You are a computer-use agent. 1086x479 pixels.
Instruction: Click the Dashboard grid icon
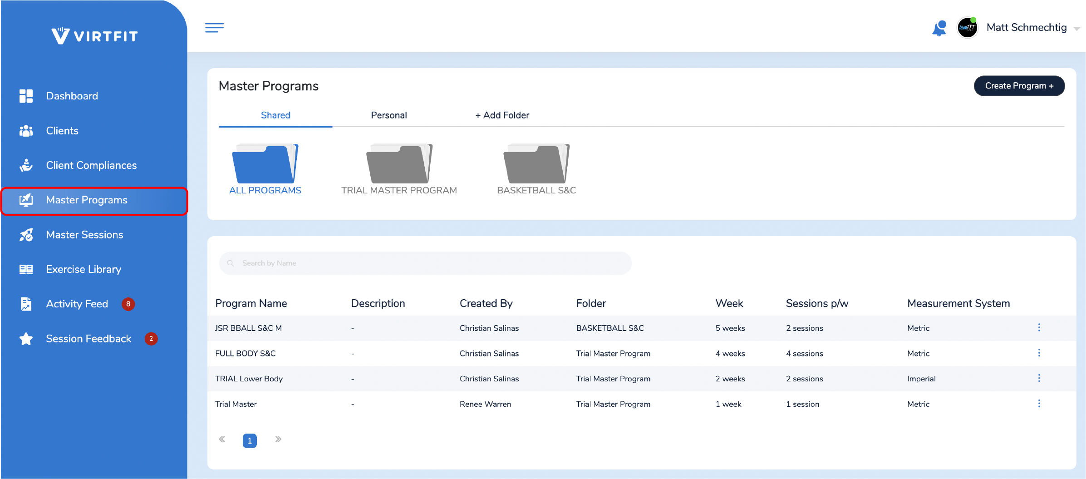[26, 96]
